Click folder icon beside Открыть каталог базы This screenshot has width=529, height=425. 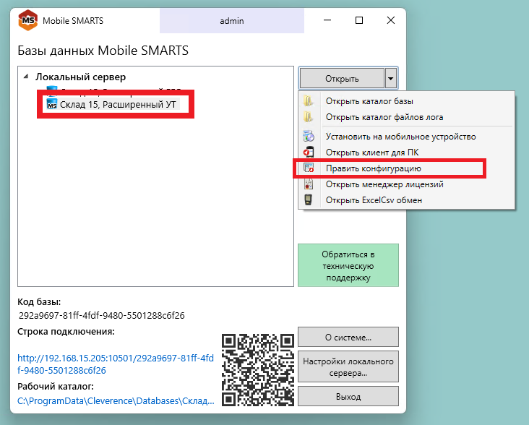point(309,101)
